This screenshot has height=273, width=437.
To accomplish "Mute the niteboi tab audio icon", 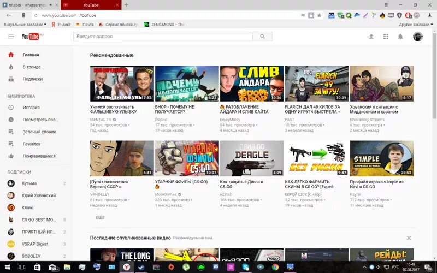I will [51, 5].
